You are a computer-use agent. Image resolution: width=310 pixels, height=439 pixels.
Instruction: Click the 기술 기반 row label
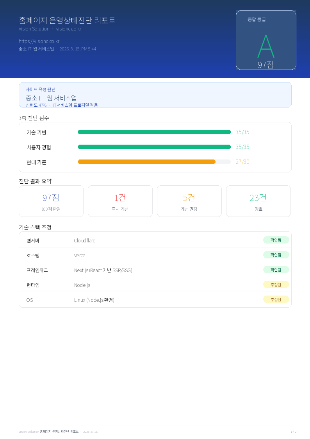pyautogui.click(x=36, y=133)
